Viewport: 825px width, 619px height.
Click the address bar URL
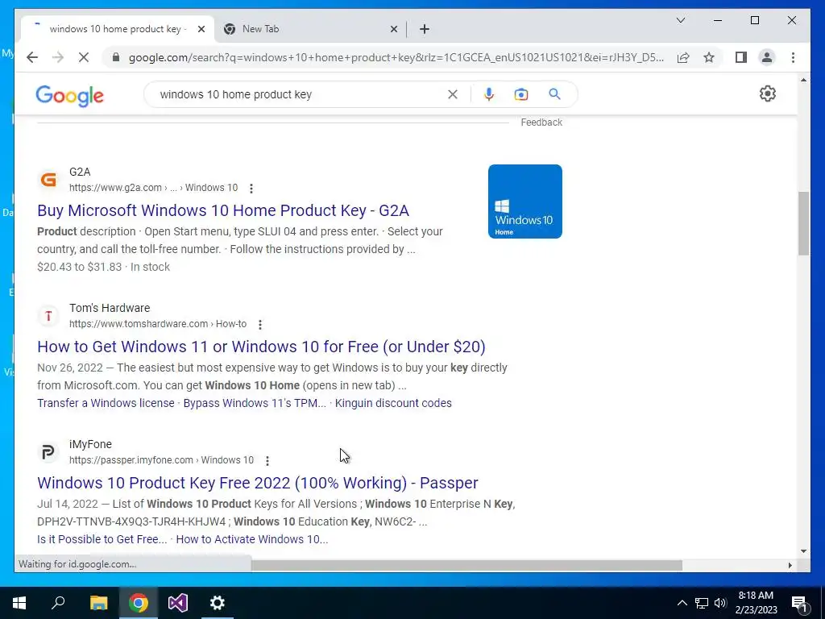click(x=396, y=57)
